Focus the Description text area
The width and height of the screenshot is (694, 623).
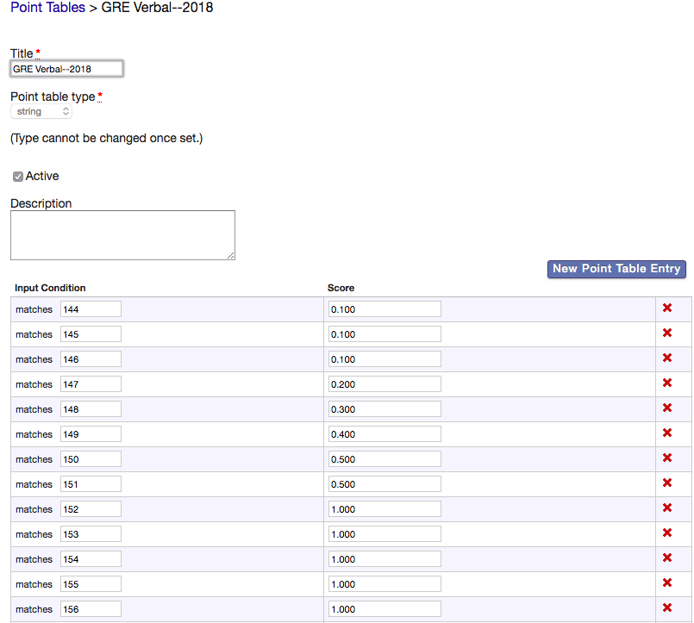[x=122, y=235]
